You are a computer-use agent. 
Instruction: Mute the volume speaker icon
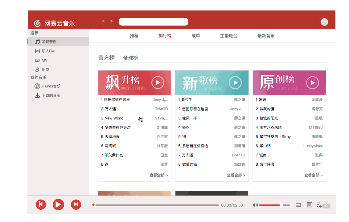pos(255,205)
